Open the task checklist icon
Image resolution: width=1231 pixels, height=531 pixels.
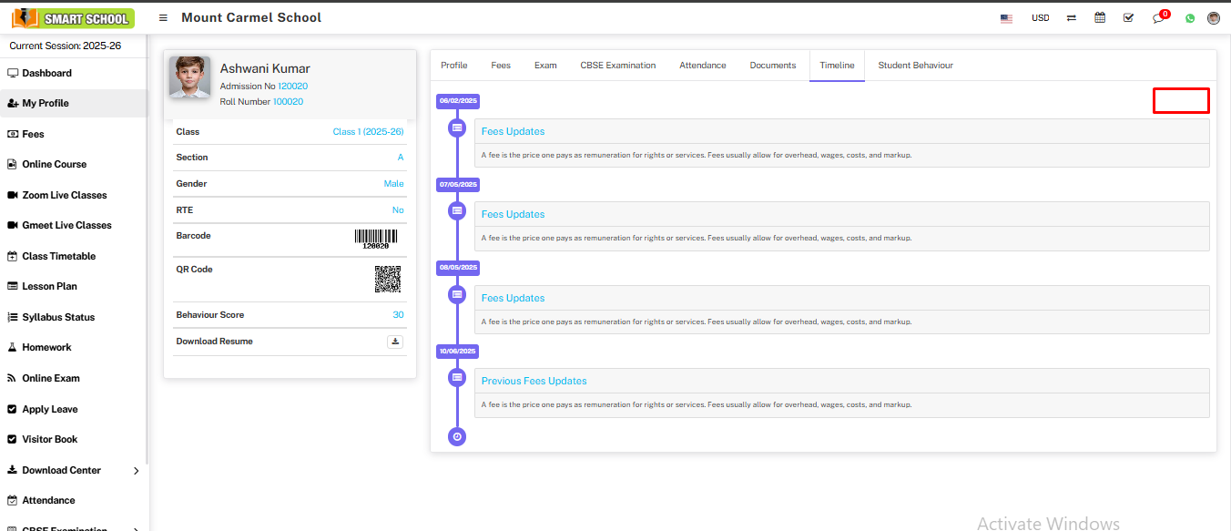(1128, 18)
